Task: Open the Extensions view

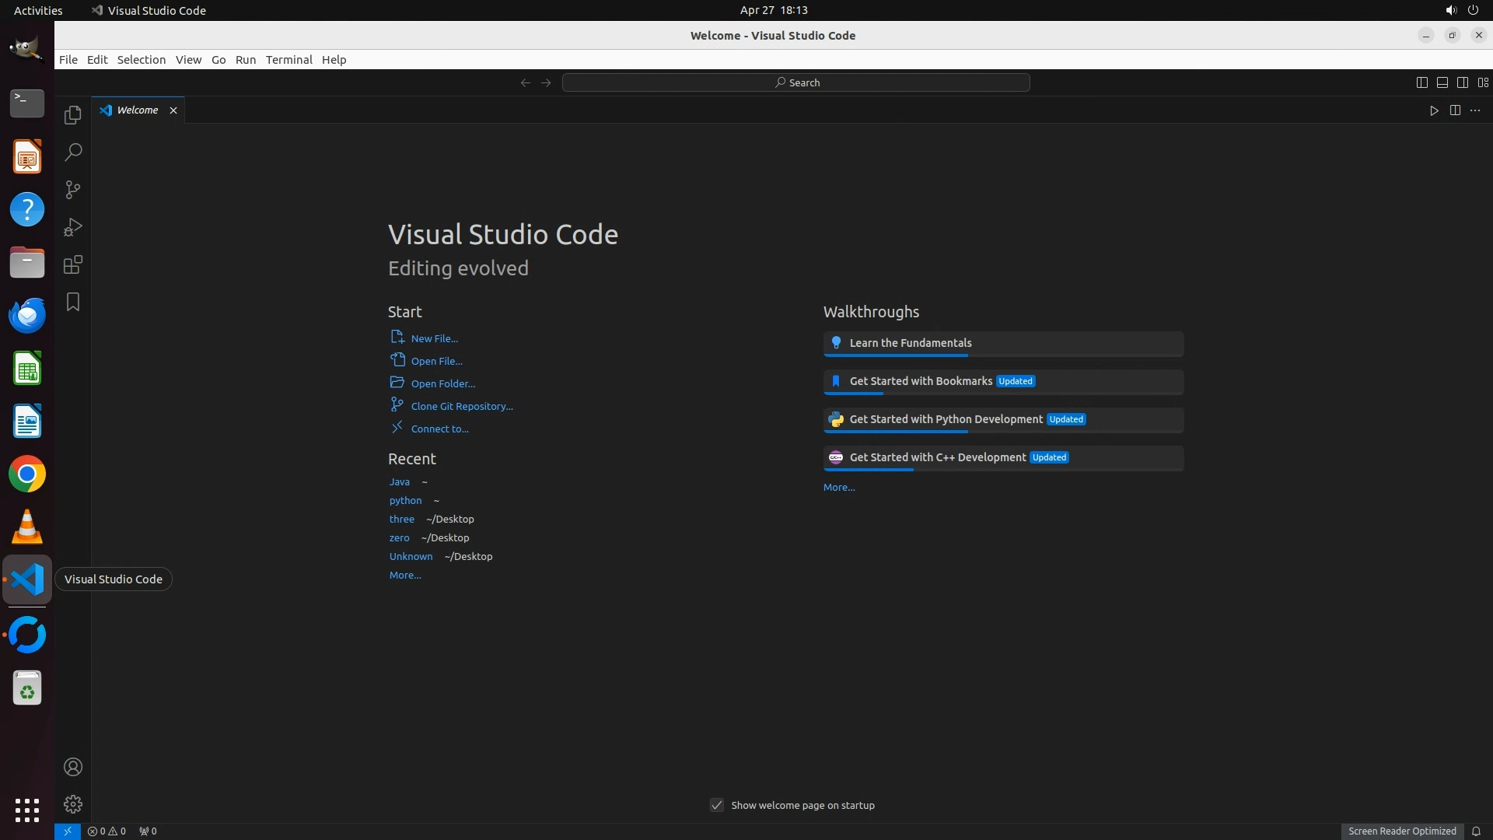Action: tap(73, 264)
